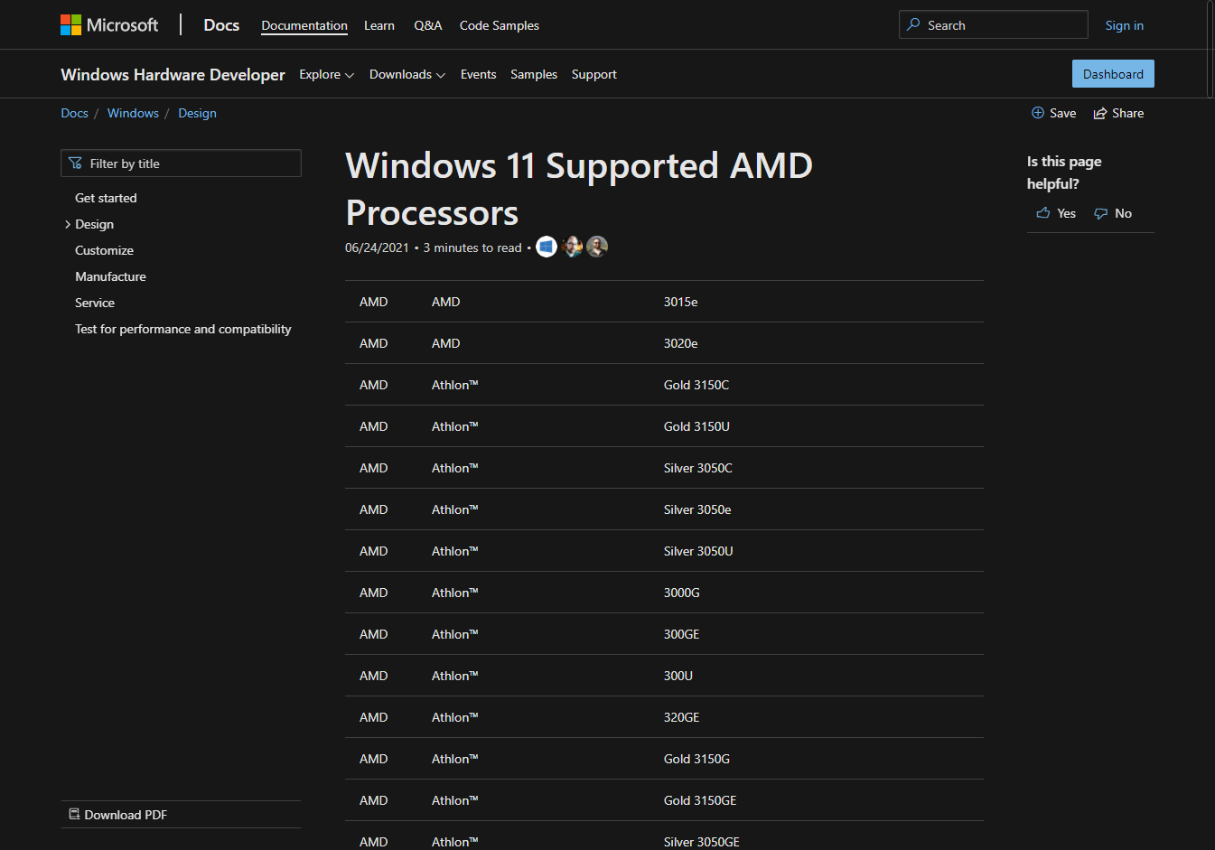
Task: Click the page scrollbar thumb
Action: pyautogui.click(x=1210, y=49)
